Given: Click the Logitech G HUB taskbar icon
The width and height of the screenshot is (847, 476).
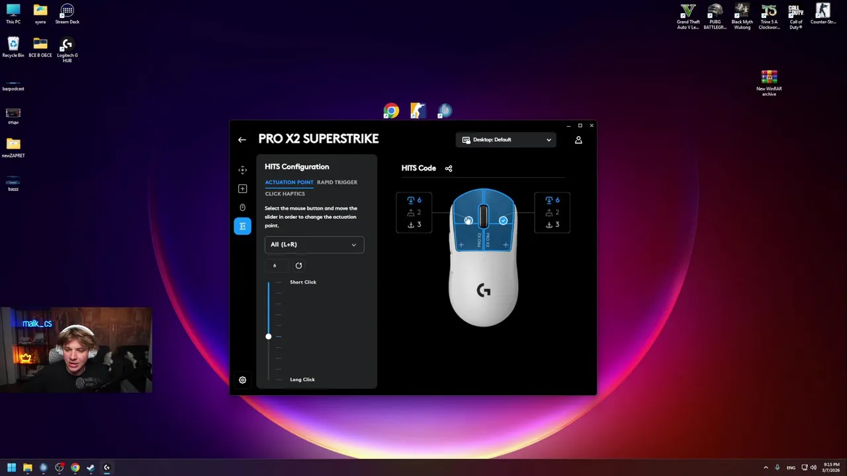Looking at the screenshot, I should click(x=107, y=467).
